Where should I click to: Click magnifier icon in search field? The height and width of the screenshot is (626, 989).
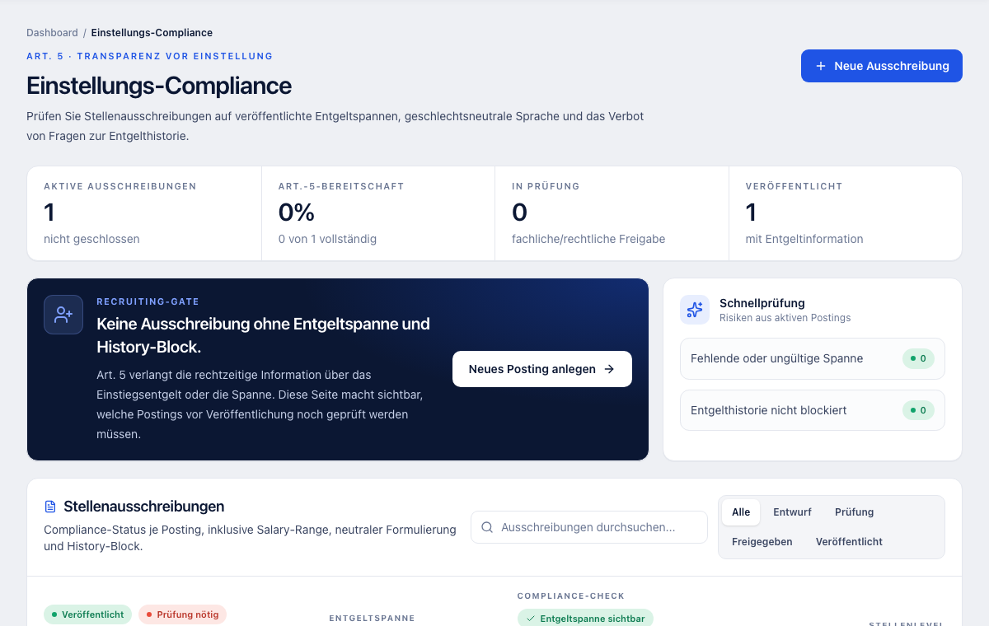(487, 527)
